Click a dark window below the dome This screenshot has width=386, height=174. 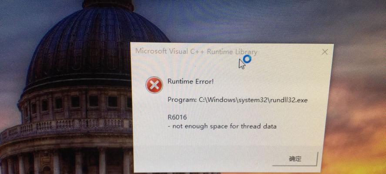point(94,101)
